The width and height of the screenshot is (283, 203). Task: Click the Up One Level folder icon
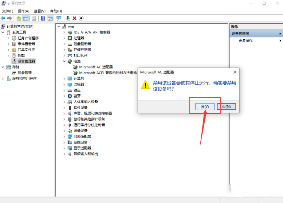click(x=18, y=18)
